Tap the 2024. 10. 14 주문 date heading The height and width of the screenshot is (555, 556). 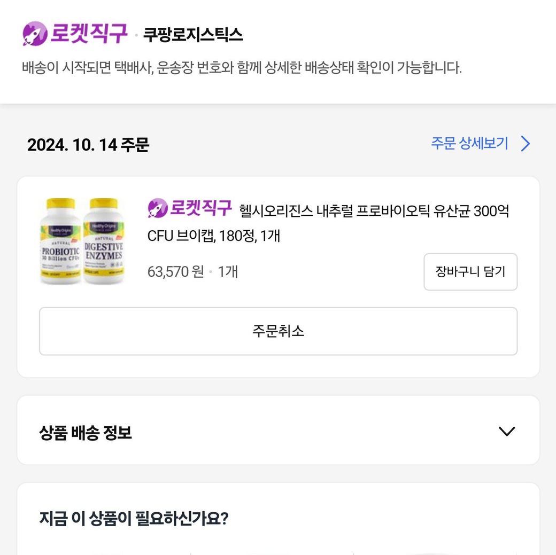[88, 145]
